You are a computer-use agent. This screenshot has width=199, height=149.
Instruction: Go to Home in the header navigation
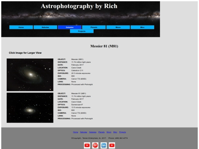[21, 27]
